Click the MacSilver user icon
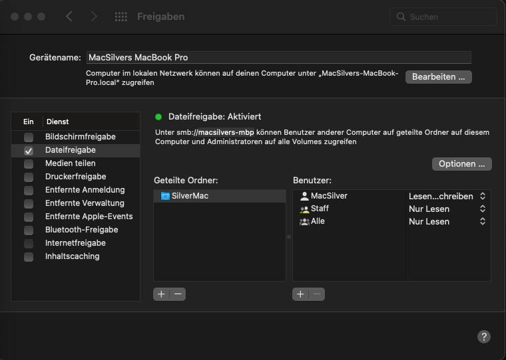The image size is (506, 360). click(304, 196)
